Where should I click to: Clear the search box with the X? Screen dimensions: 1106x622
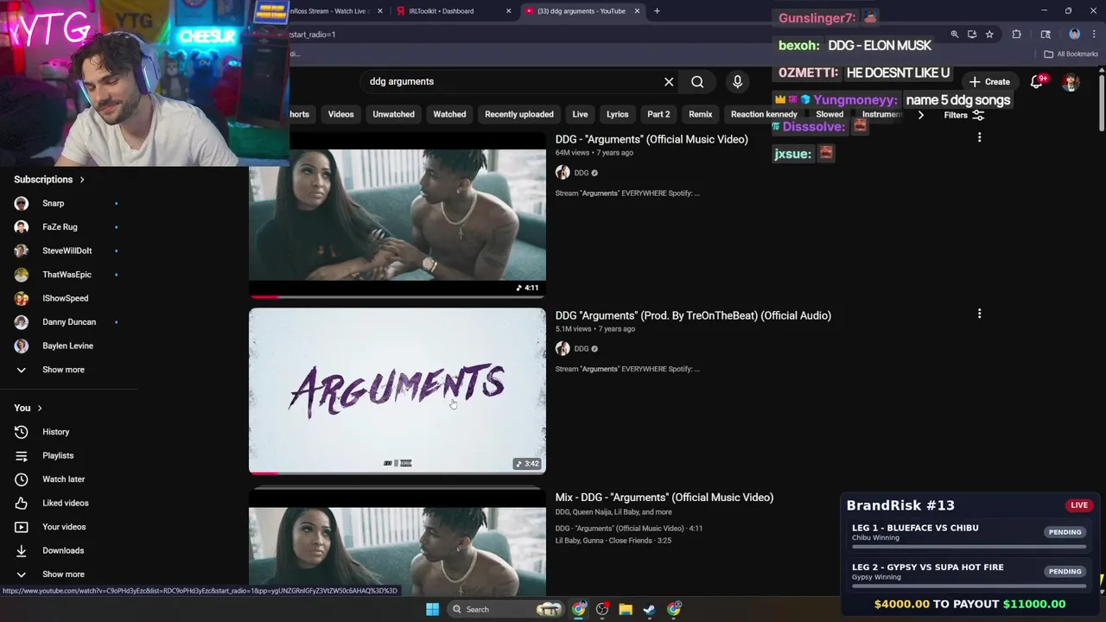pos(669,81)
